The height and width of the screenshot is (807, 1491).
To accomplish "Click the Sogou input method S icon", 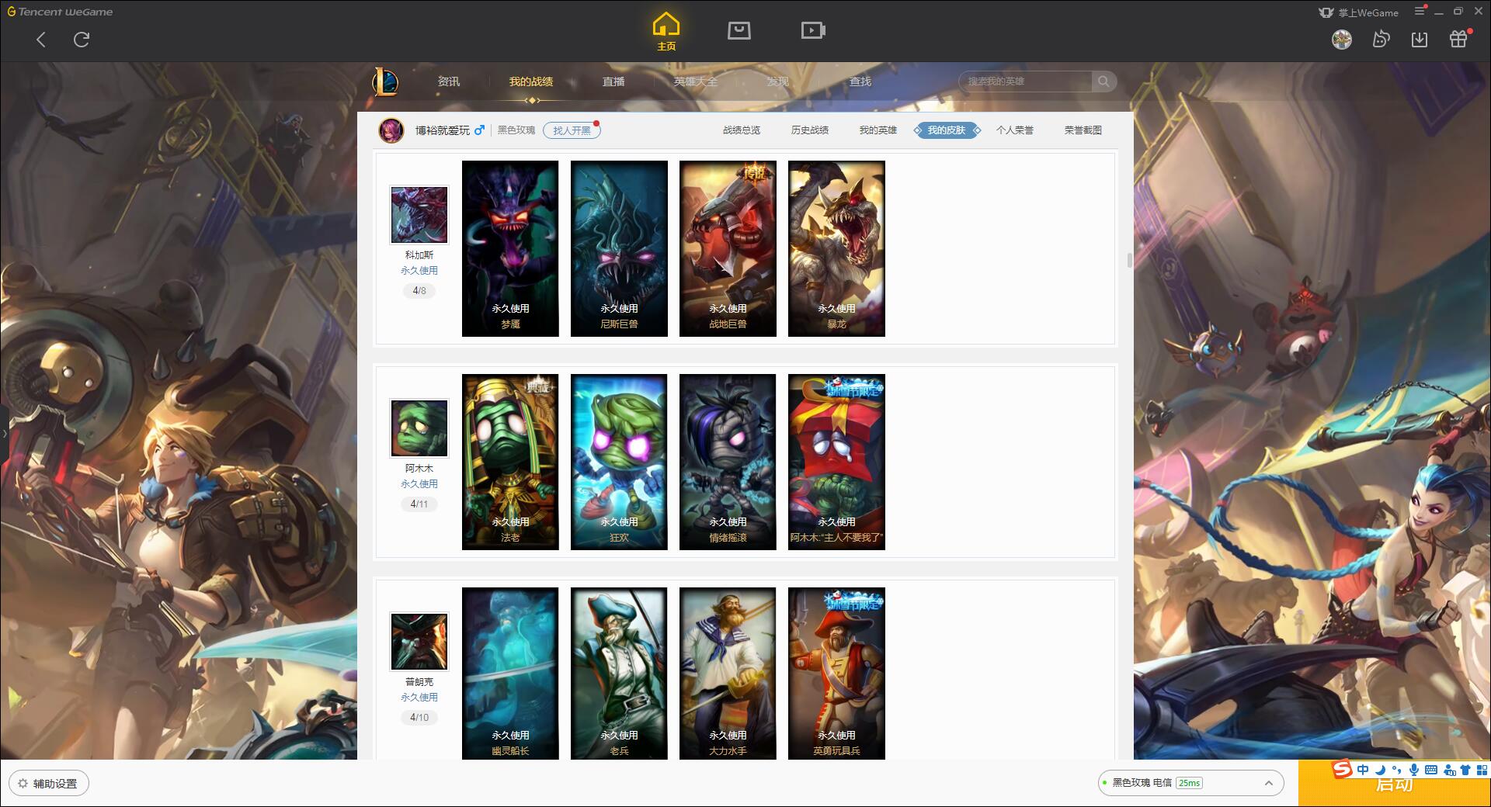I will (x=1343, y=769).
